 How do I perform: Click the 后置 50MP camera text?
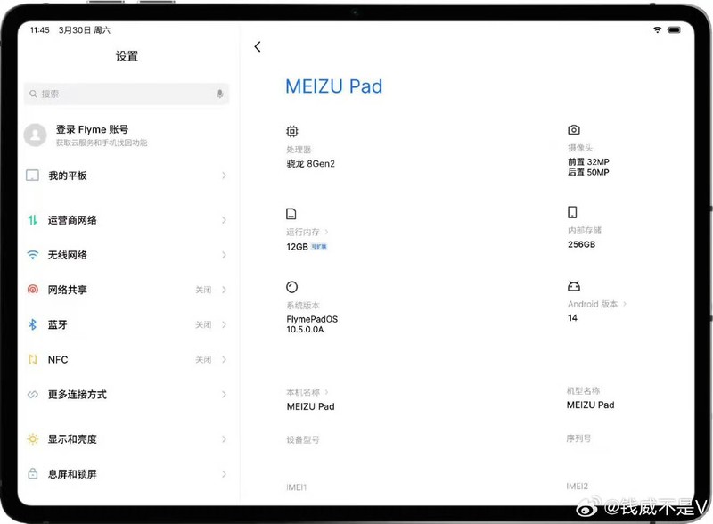point(588,172)
